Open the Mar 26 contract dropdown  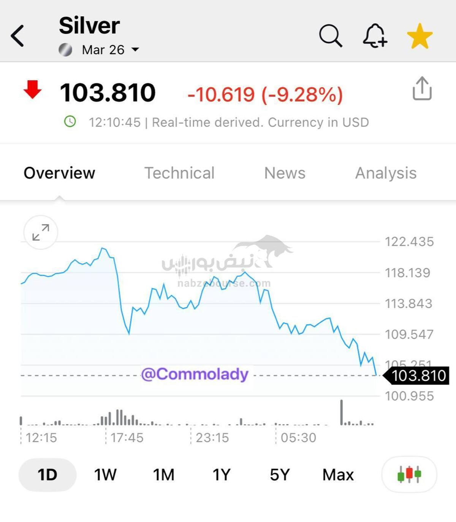(103, 50)
